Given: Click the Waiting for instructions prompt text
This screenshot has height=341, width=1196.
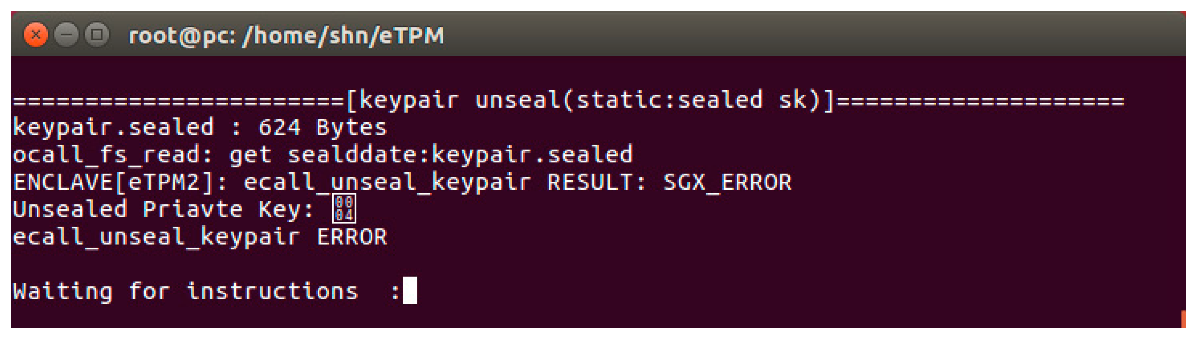Looking at the screenshot, I should (186, 292).
